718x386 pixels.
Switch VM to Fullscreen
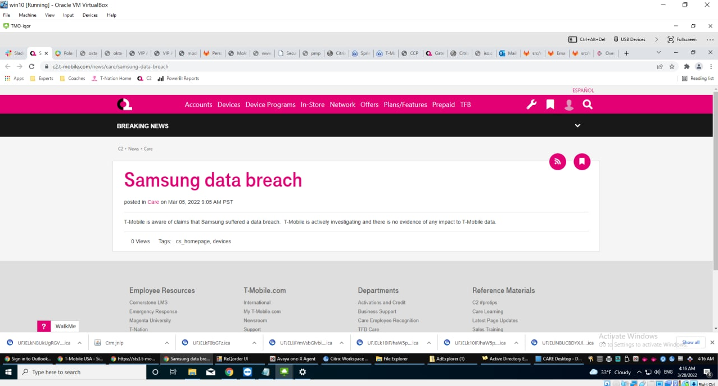click(x=682, y=39)
